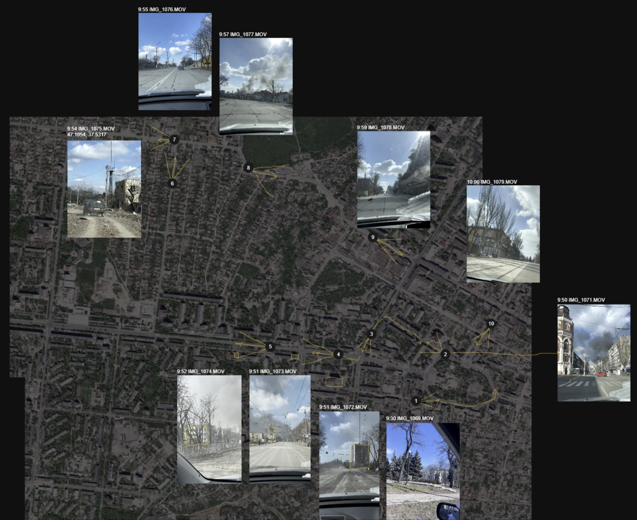Open the IMG_1072.MOV high-rise thumbnail

click(x=349, y=466)
